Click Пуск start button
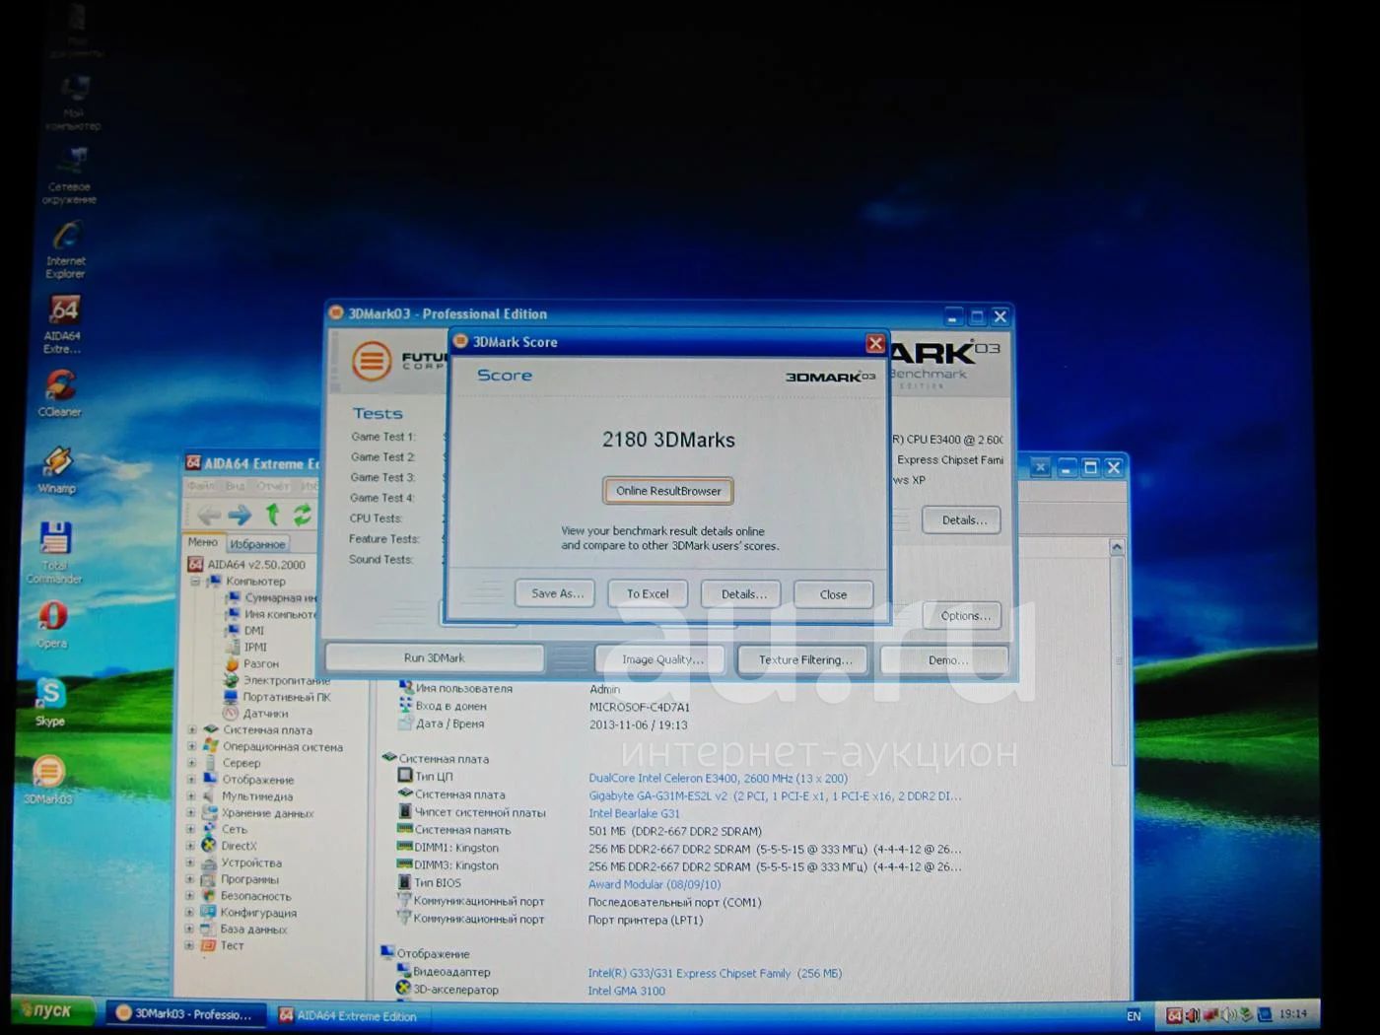 click(x=53, y=1011)
